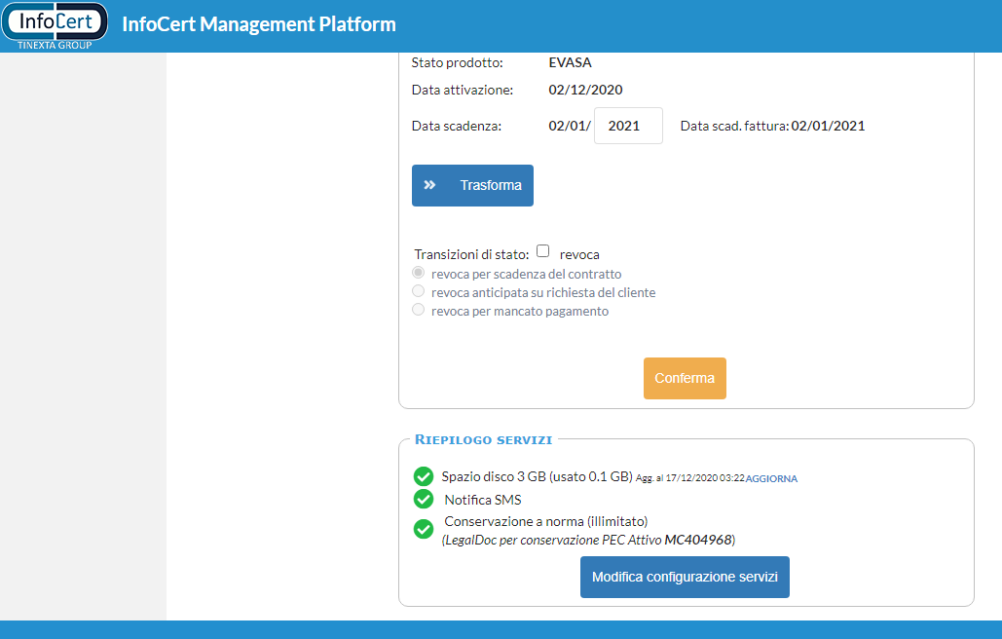
Task: Select revoca per mancato pagamento option
Action: [419, 310]
